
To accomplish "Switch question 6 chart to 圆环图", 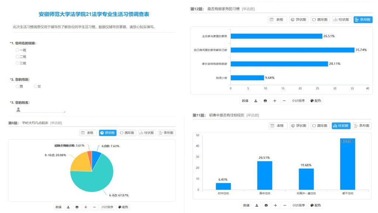I will coord(127,133).
